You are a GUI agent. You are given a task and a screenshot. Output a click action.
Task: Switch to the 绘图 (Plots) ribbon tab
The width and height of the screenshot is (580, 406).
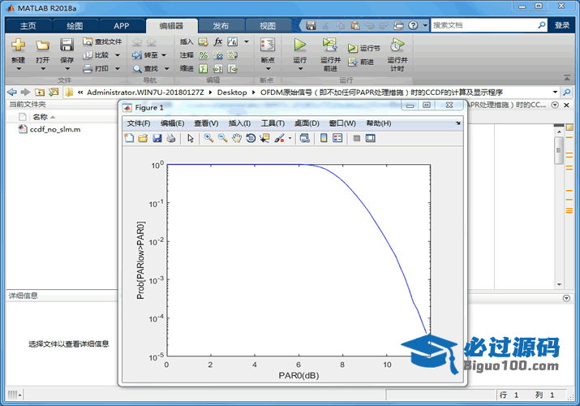point(74,25)
